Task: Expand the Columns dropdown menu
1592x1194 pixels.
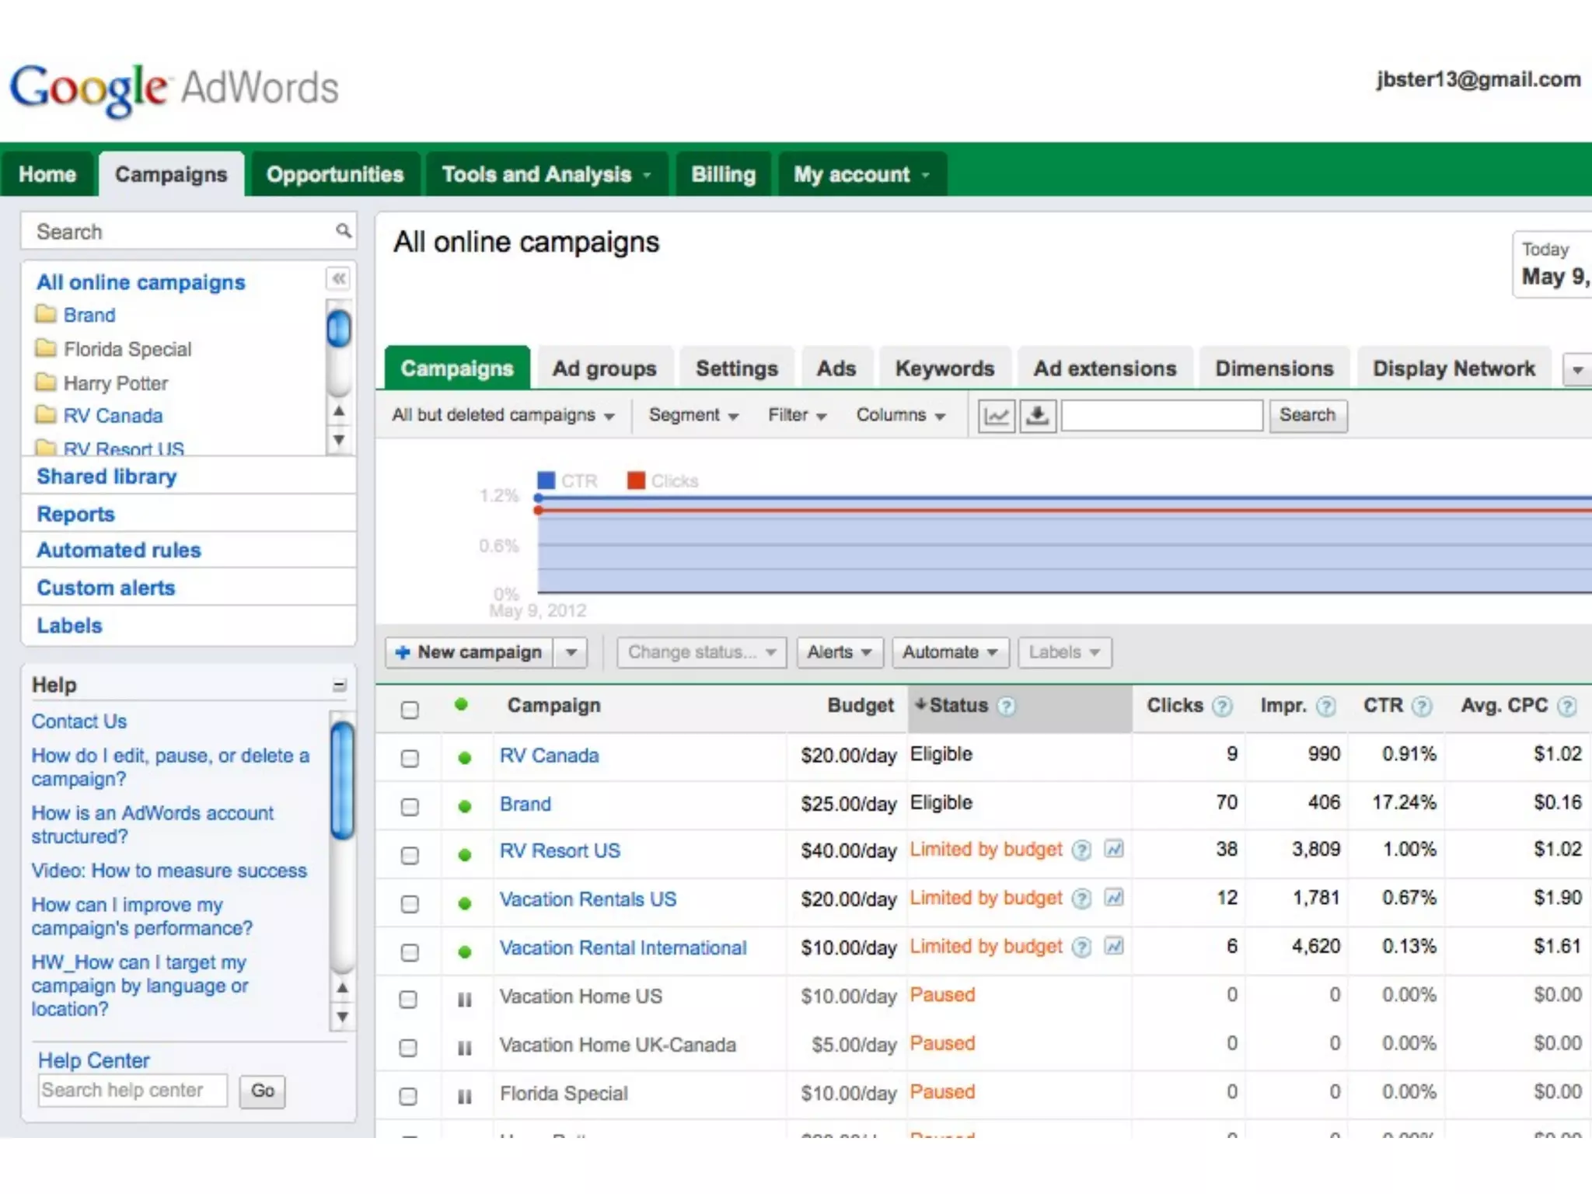Action: 900,416
